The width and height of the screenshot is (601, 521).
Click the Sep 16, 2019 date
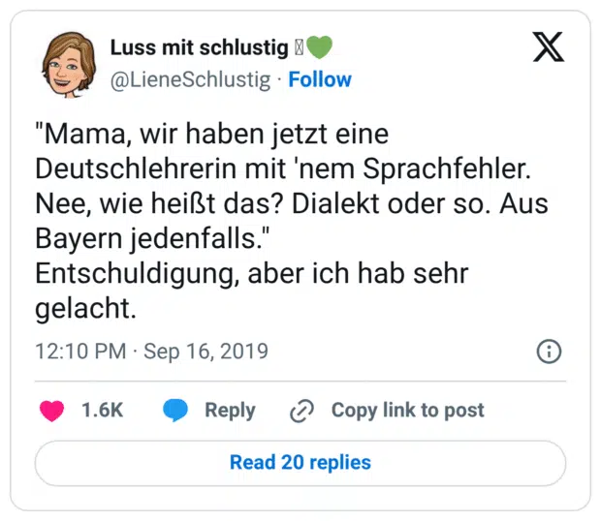coord(206,351)
